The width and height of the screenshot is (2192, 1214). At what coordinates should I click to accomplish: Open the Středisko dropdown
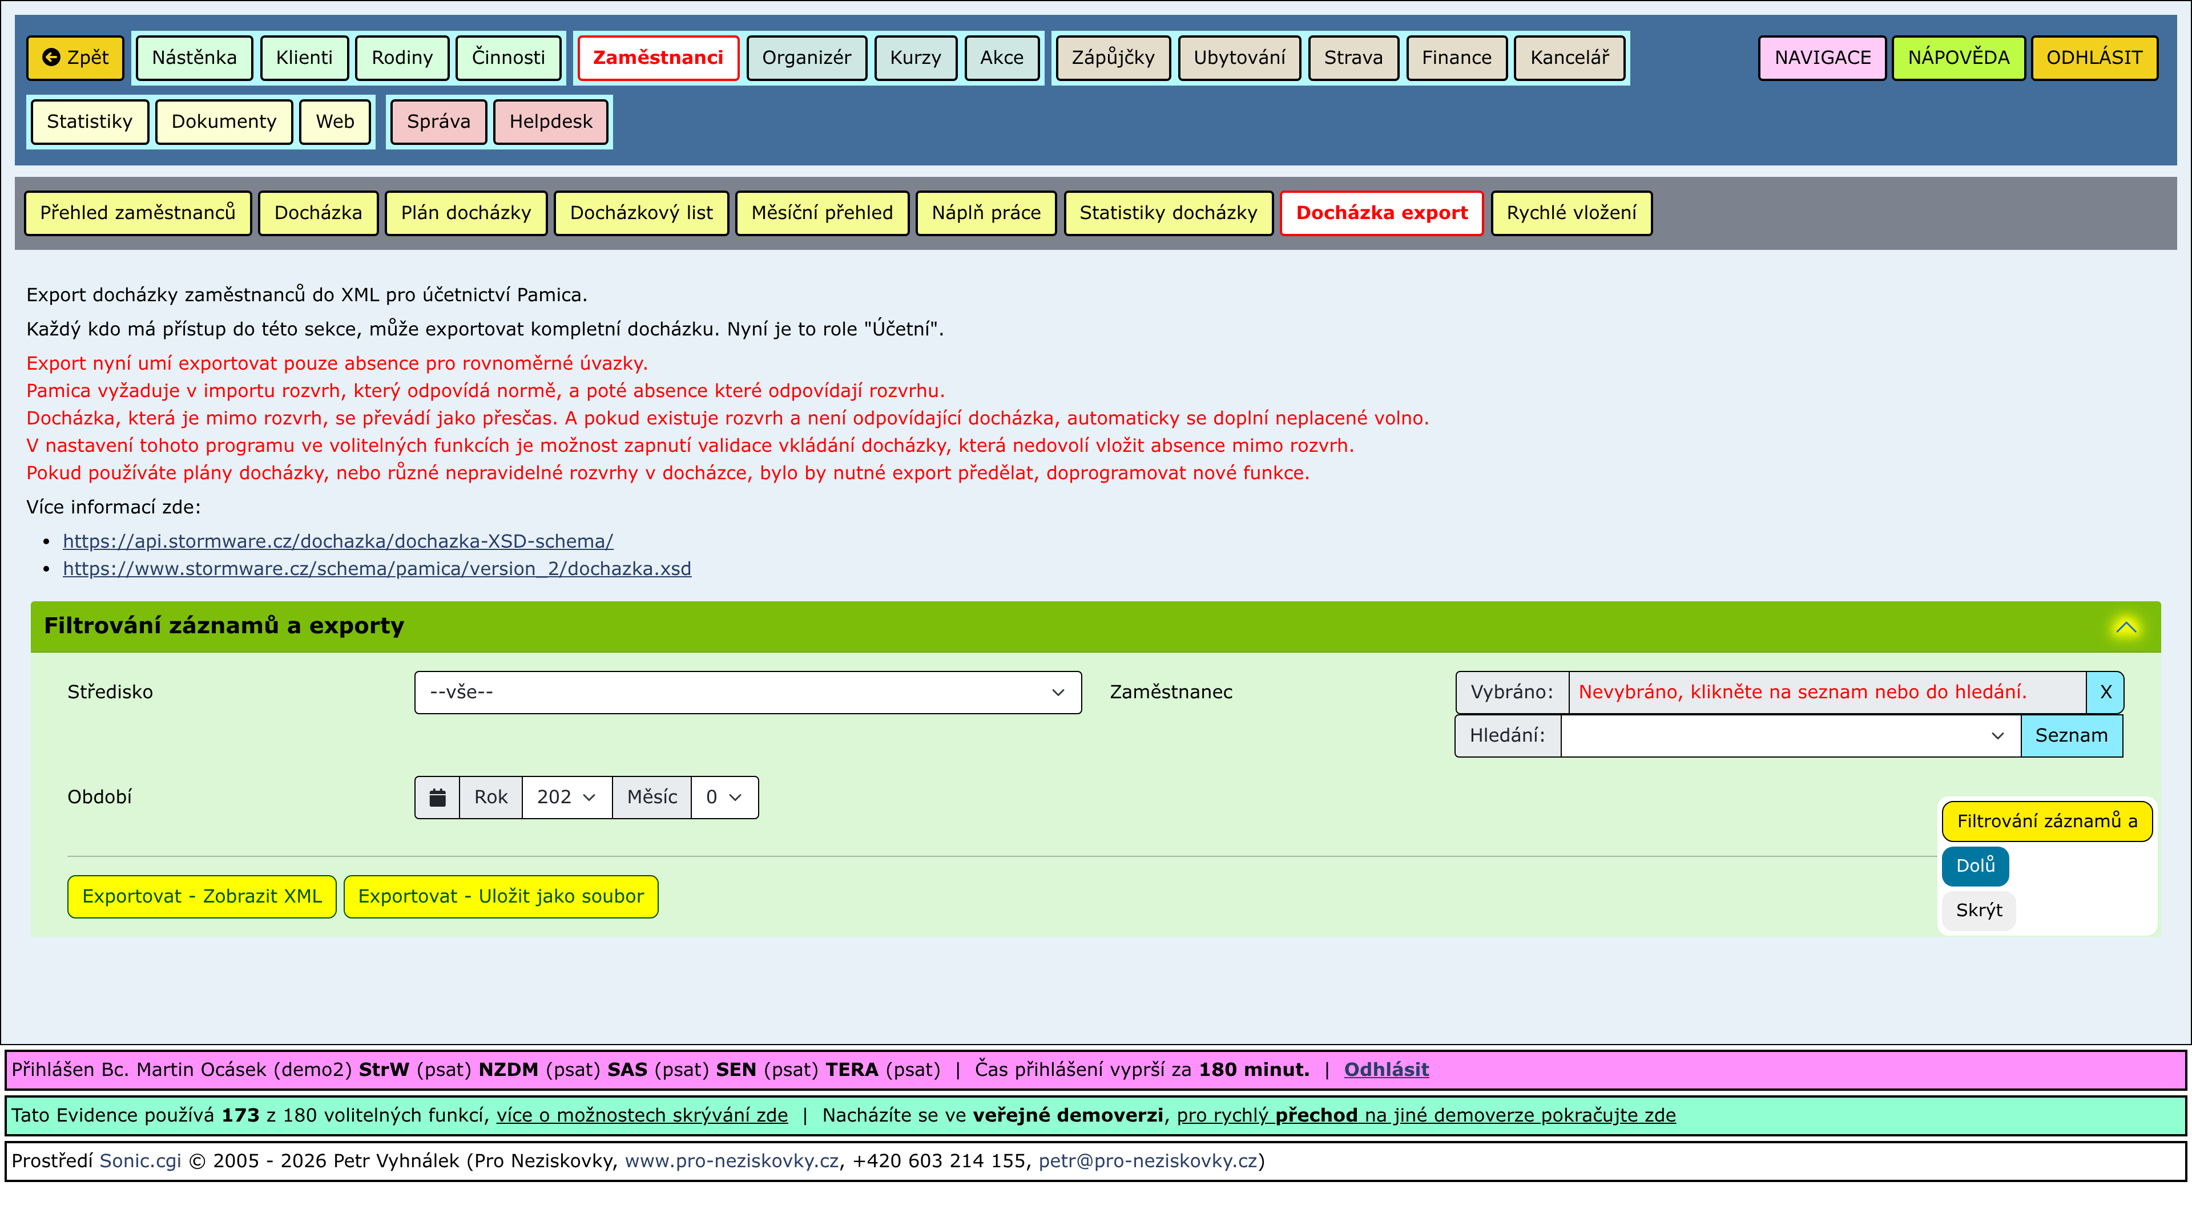click(x=747, y=692)
